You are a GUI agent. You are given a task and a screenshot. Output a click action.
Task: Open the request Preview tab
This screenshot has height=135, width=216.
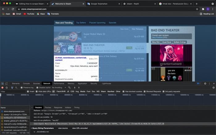click(x=48, y=108)
